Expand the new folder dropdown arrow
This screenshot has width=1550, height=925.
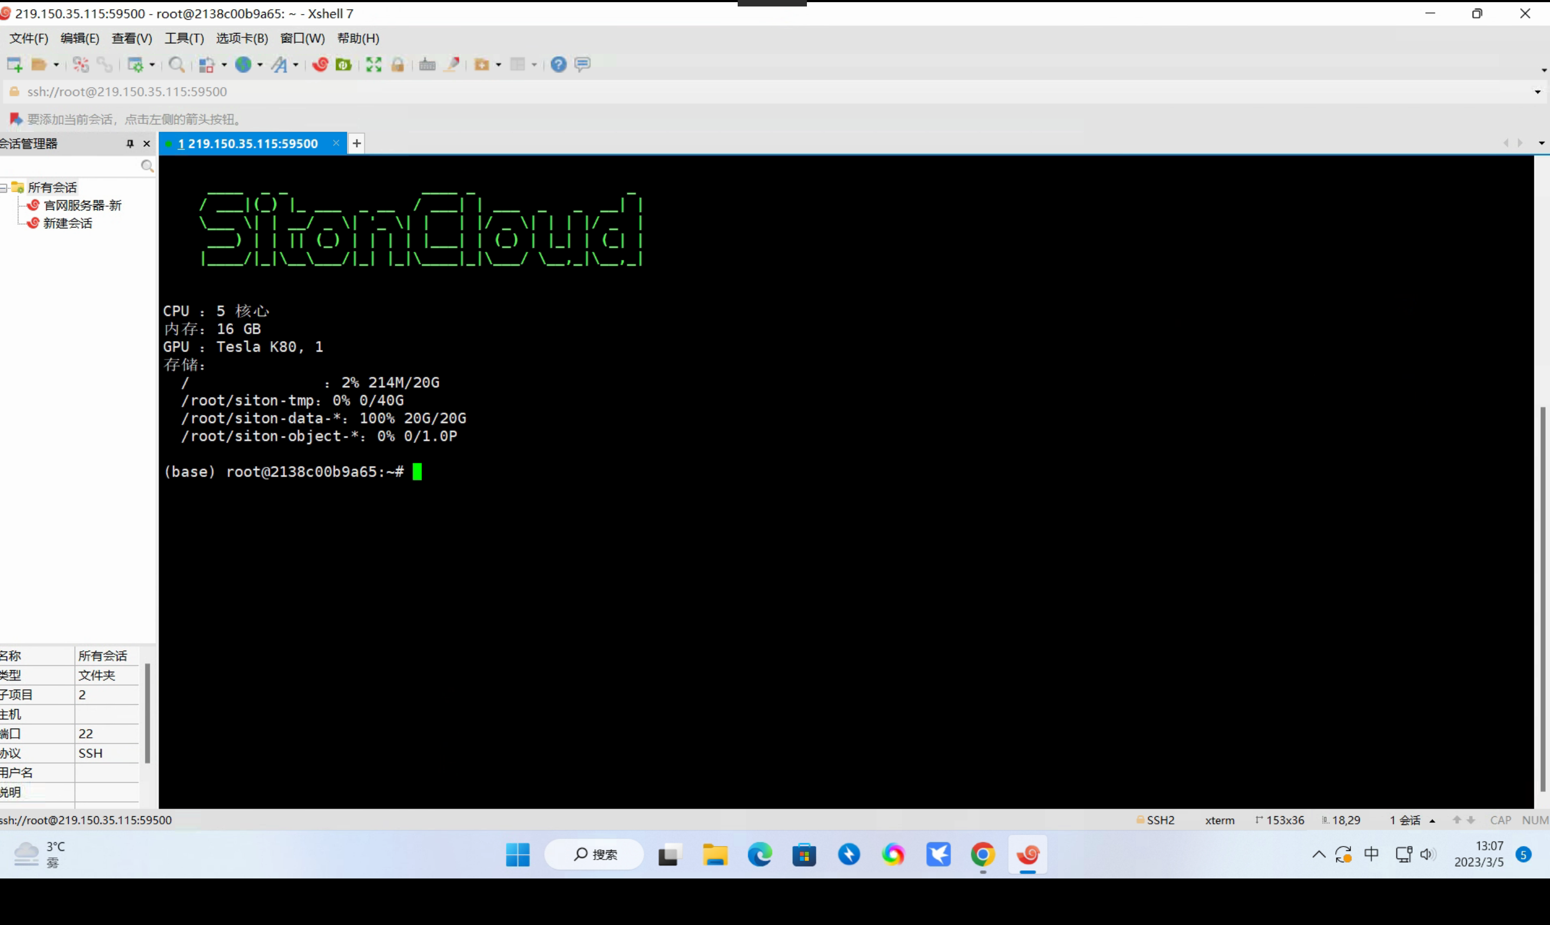click(499, 65)
